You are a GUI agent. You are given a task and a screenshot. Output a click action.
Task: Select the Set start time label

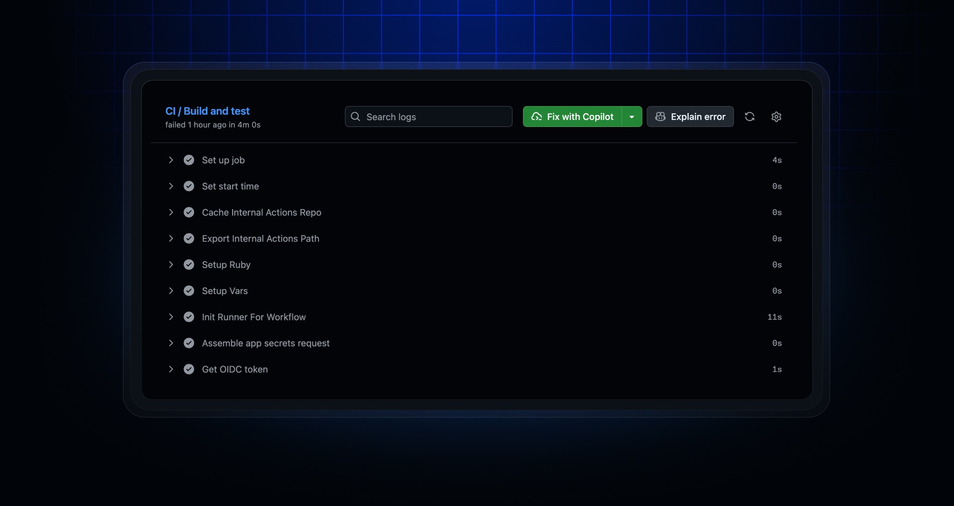pos(230,186)
